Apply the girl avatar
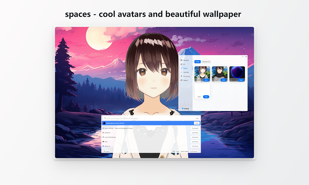 tap(206, 80)
